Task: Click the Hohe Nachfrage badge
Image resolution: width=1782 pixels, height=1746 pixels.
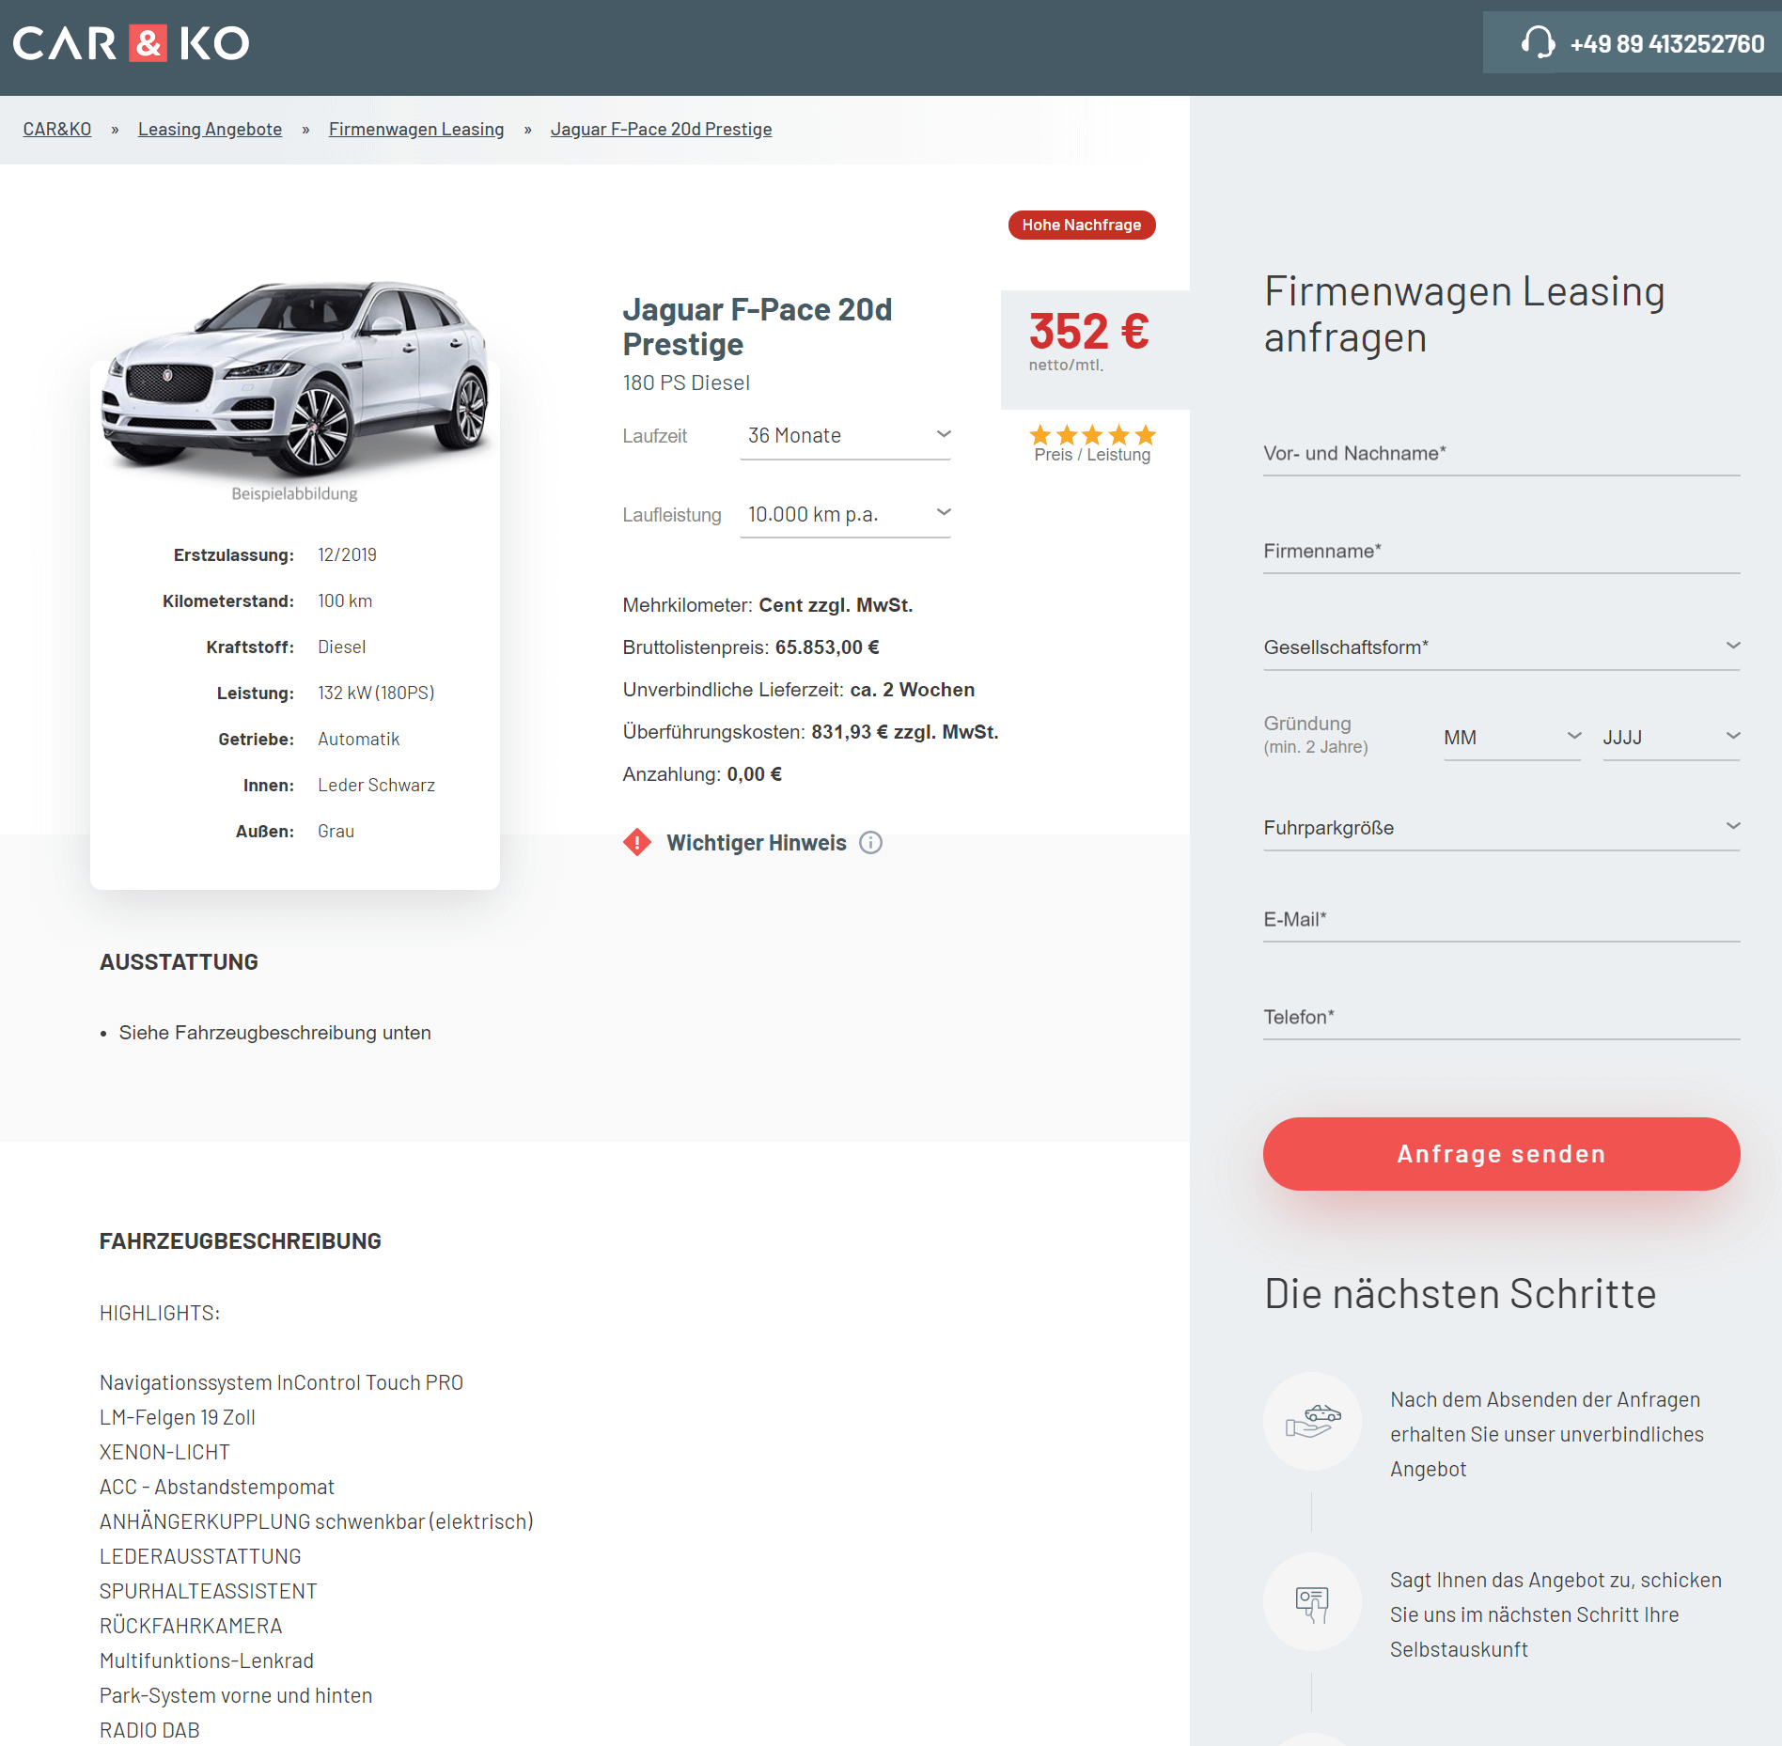Action: coord(1082,225)
